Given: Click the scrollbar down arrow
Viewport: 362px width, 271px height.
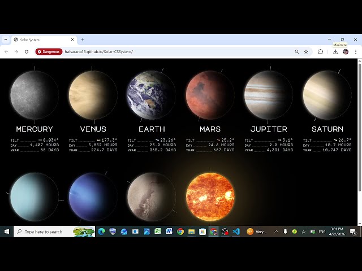Looking at the screenshot, I should pyautogui.click(x=360, y=224).
